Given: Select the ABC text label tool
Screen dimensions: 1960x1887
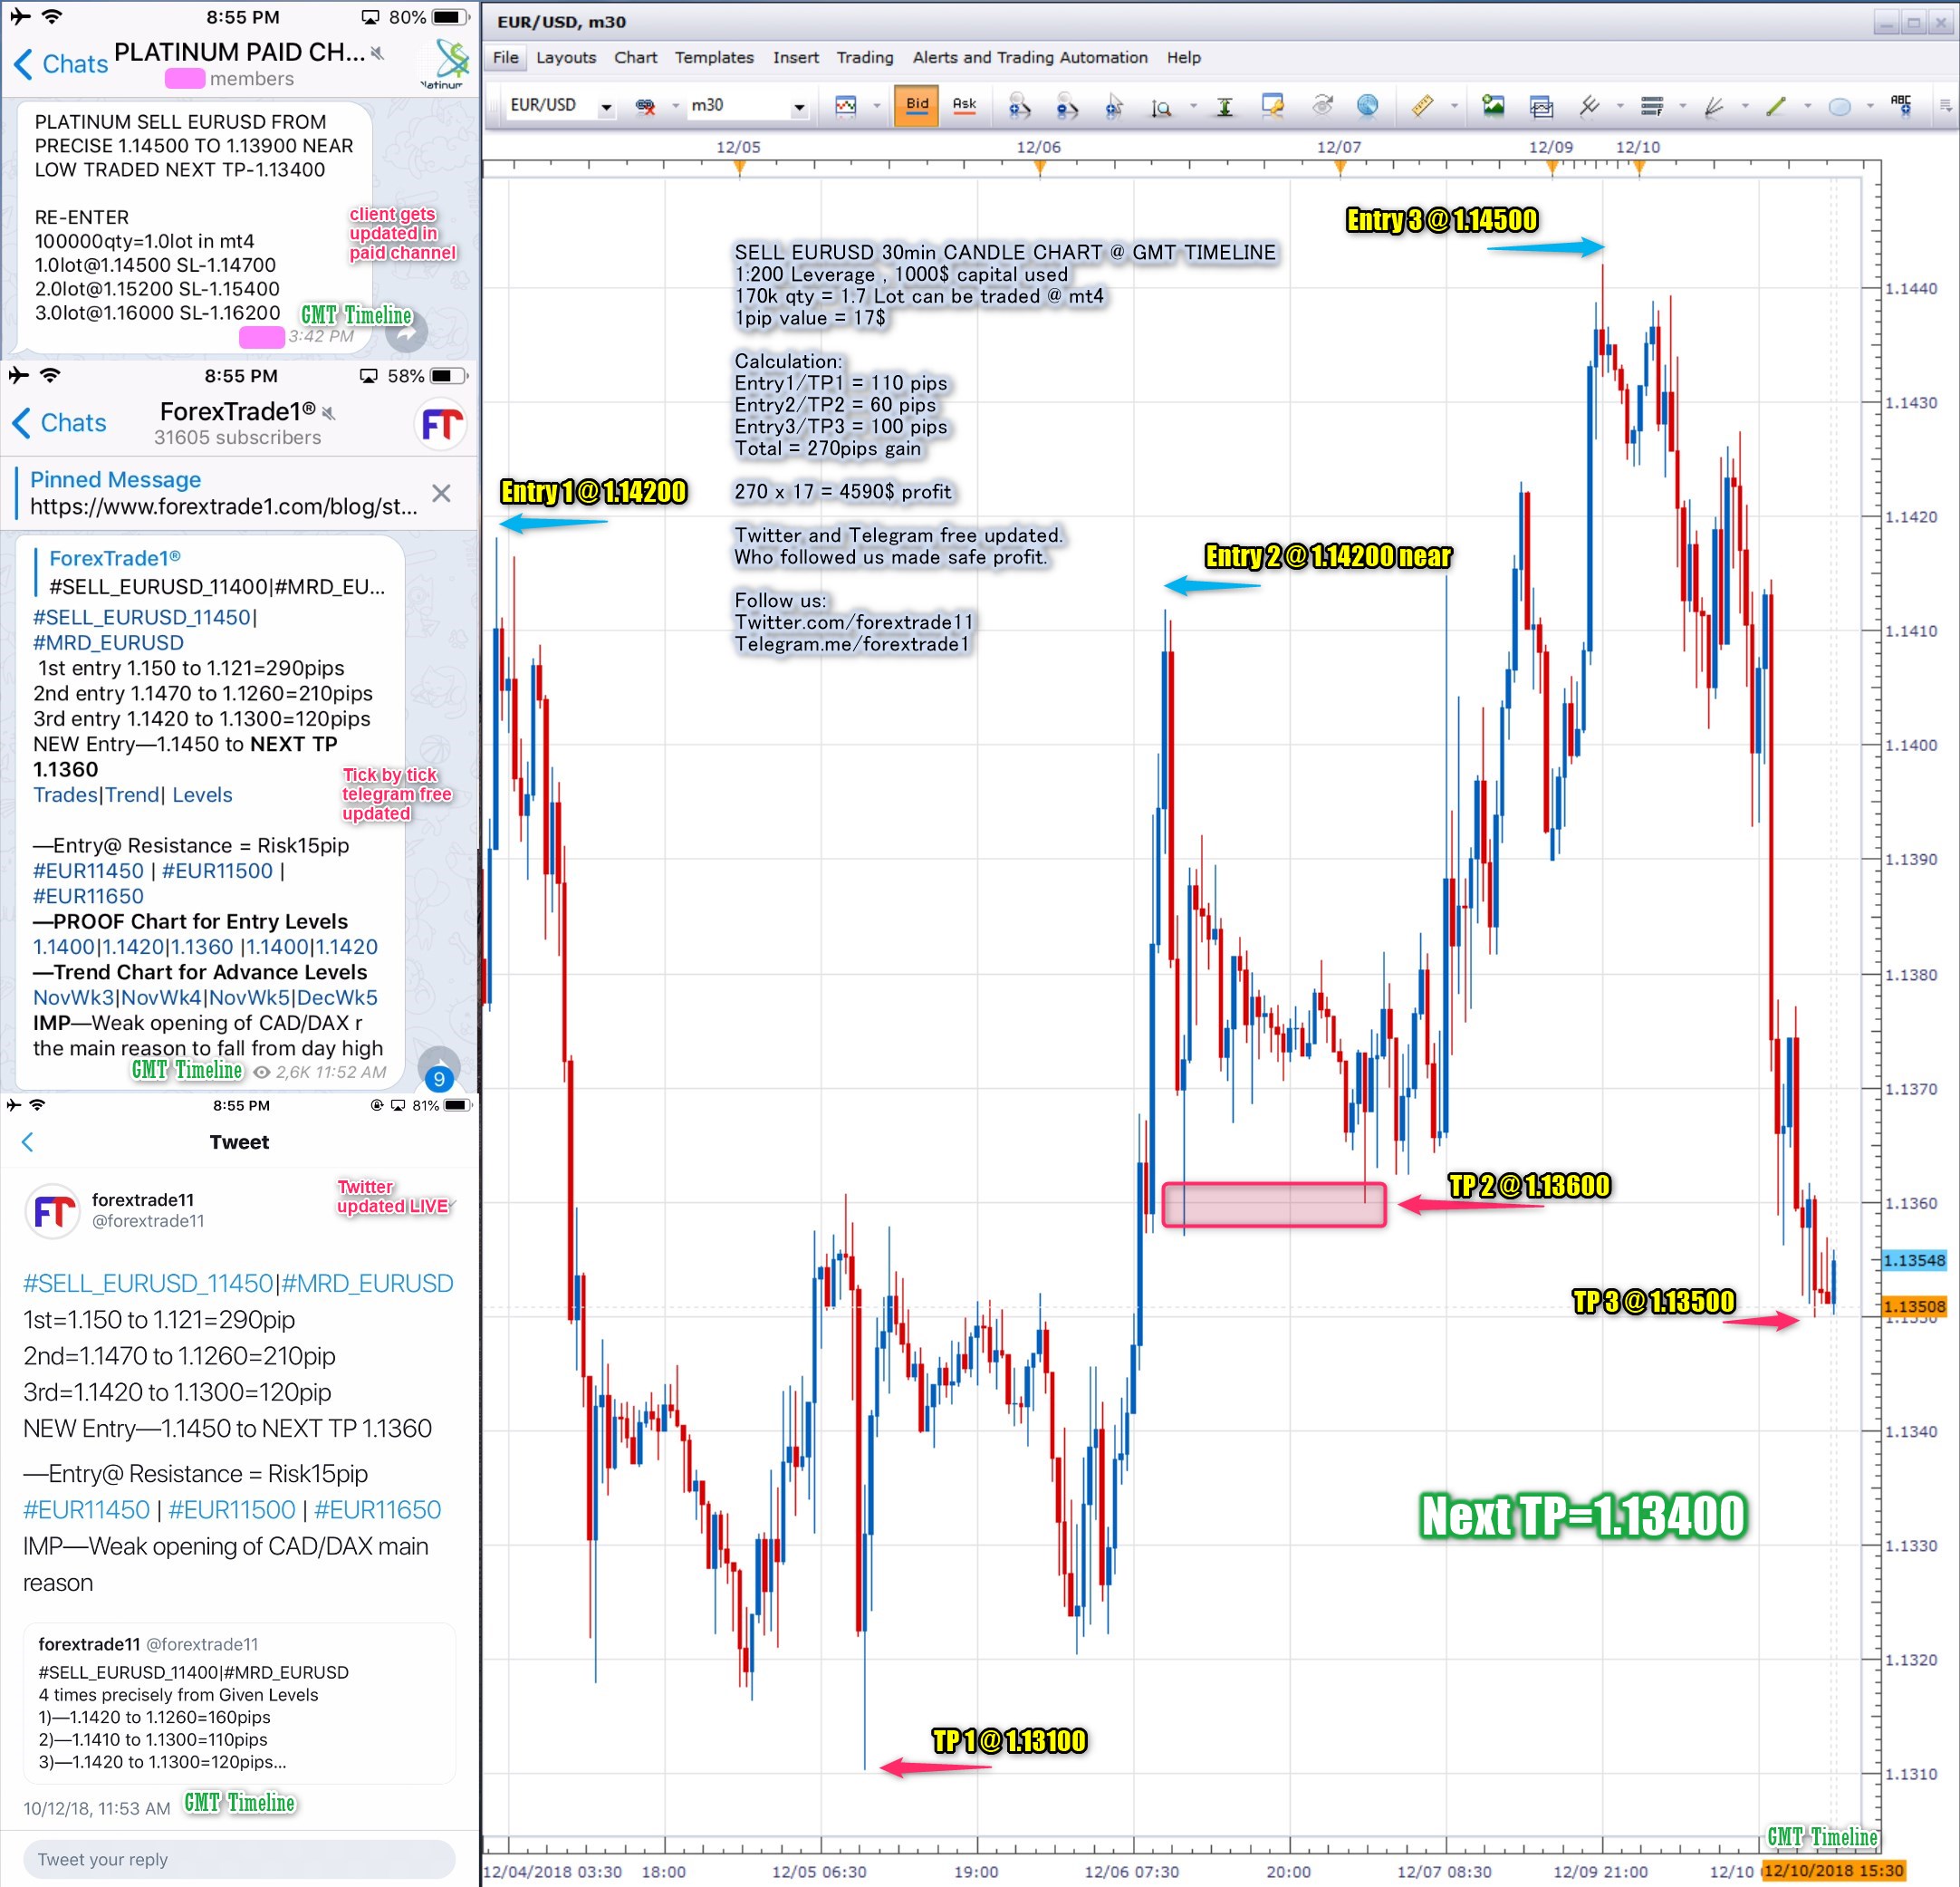Looking at the screenshot, I should (x=1901, y=106).
